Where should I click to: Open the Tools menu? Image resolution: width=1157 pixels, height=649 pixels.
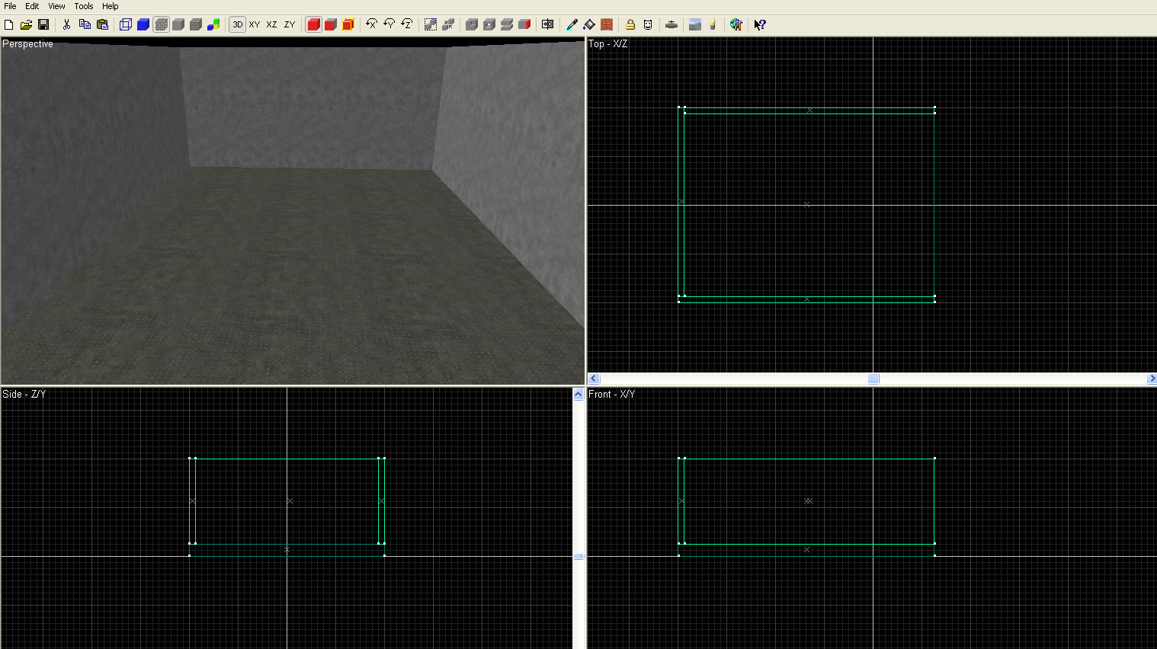coord(84,6)
